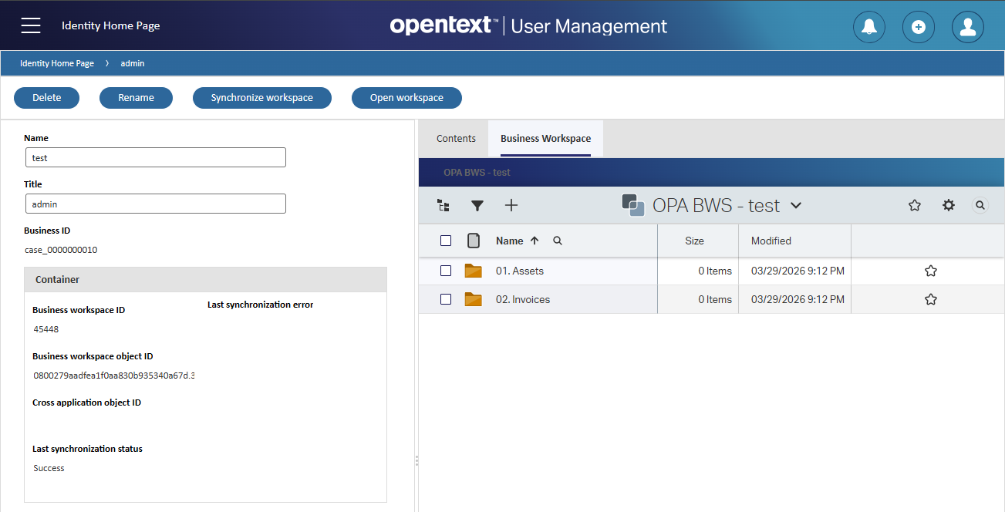Star the 02. Invoices row
Viewport: 1005px width, 512px height.
pyautogui.click(x=931, y=299)
